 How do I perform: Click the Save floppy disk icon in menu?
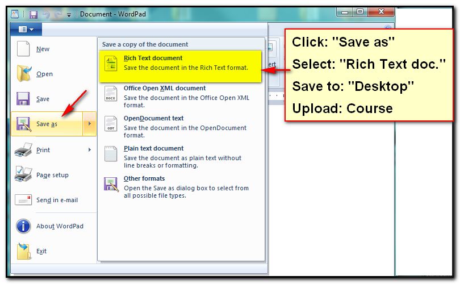[x=23, y=99]
